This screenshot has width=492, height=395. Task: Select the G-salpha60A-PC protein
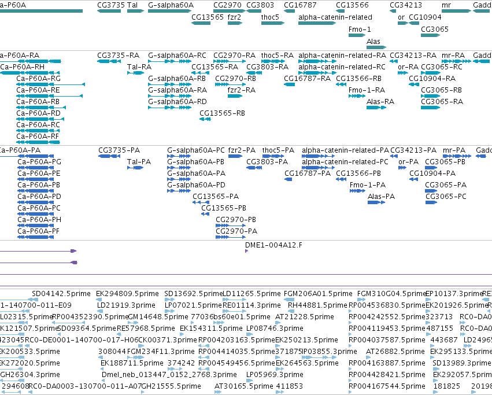click(x=179, y=156)
